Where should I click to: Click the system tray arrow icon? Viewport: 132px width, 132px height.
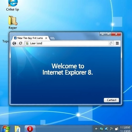coord(96,129)
